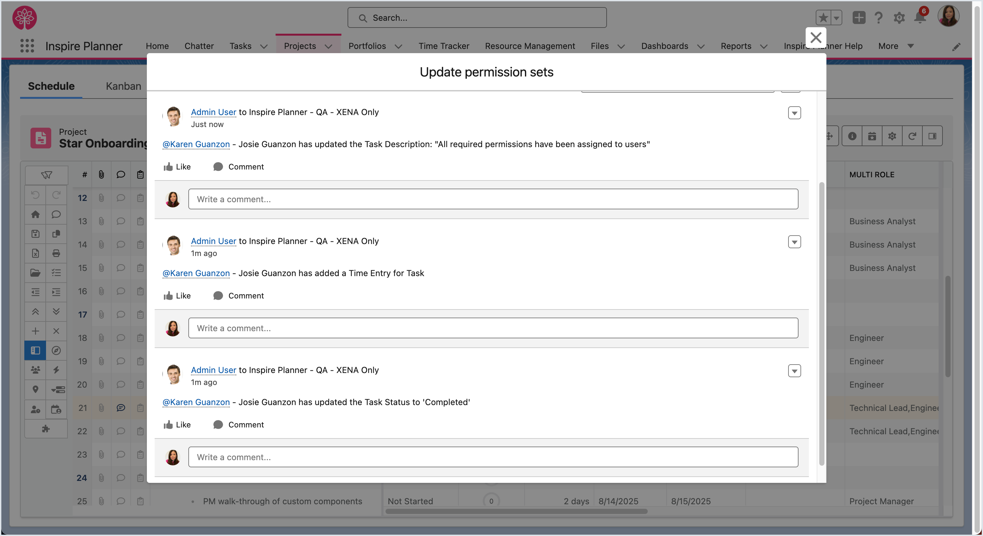The height and width of the screenshot is (536, 983).
Task: Click the Inspire Planner flower logo
Action: click(x=24, y=17)
